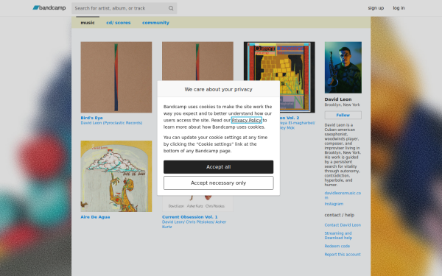Viewport: 442px width, 276px height.
Task: Follow David Leon
Action: click(x=343, y=115)
